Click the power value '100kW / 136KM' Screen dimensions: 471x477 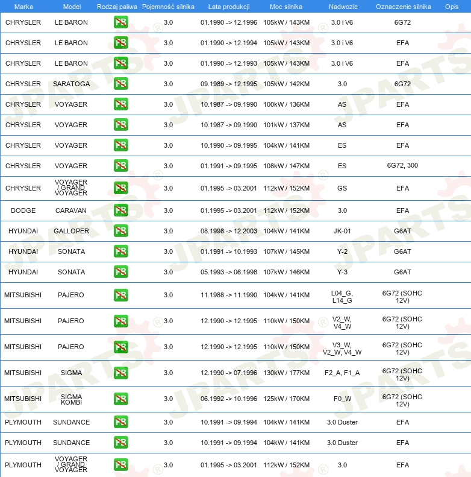(x=286, y=104)
